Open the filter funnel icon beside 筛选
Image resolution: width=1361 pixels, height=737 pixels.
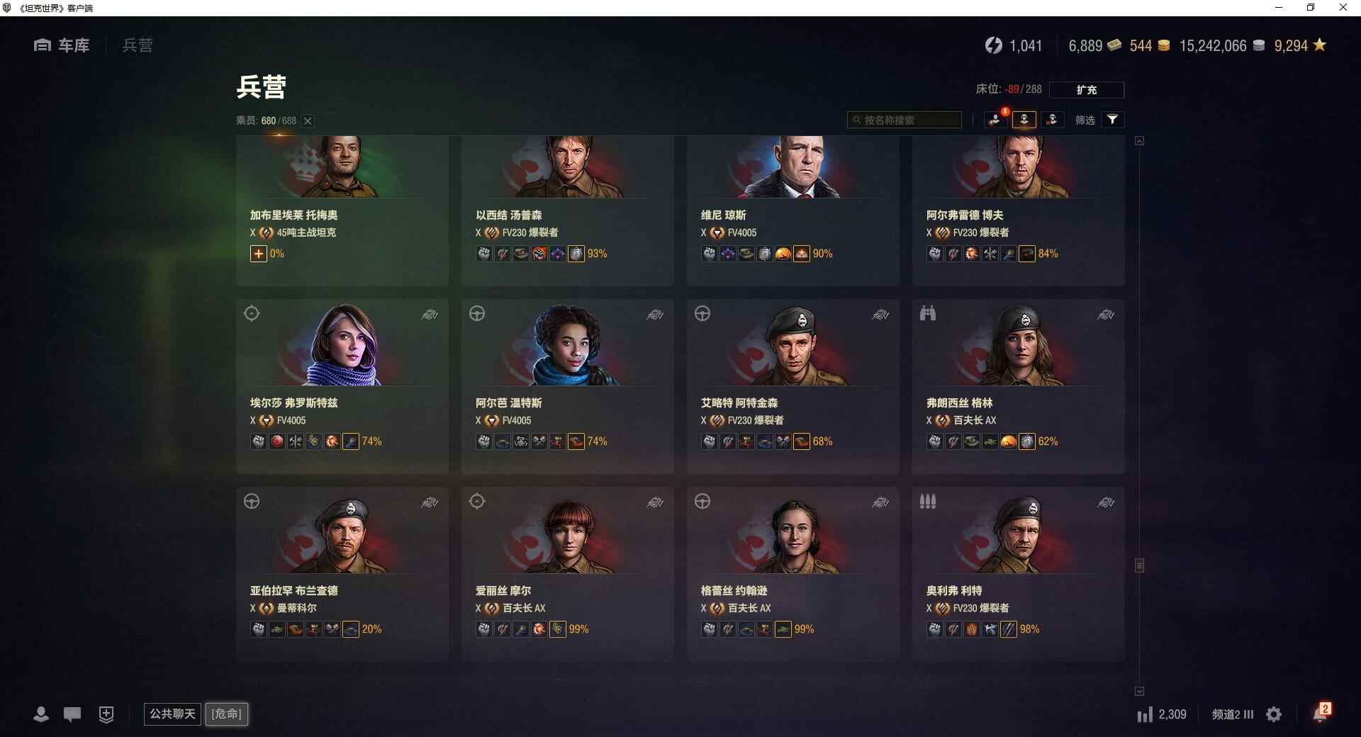point(1112,120)
